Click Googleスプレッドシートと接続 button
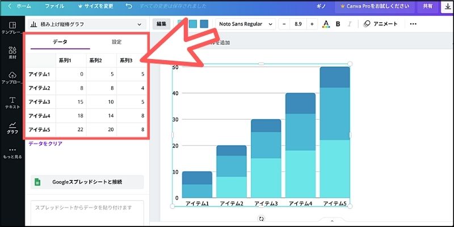Viewport: 454px width, 227px height. point(87,182)
